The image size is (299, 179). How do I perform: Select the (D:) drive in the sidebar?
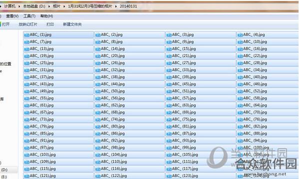[x=4, y=170]
